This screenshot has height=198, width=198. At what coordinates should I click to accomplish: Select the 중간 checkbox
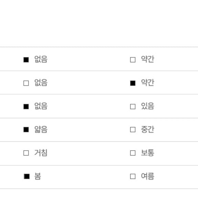pos(133,130)
